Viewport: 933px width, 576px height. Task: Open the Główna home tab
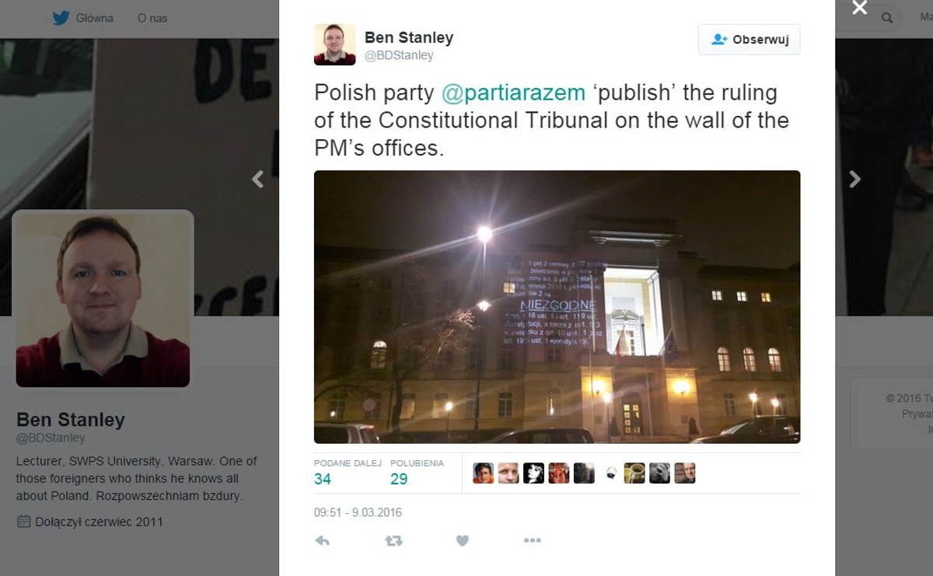pyautogui.click(x=94, y=18)
